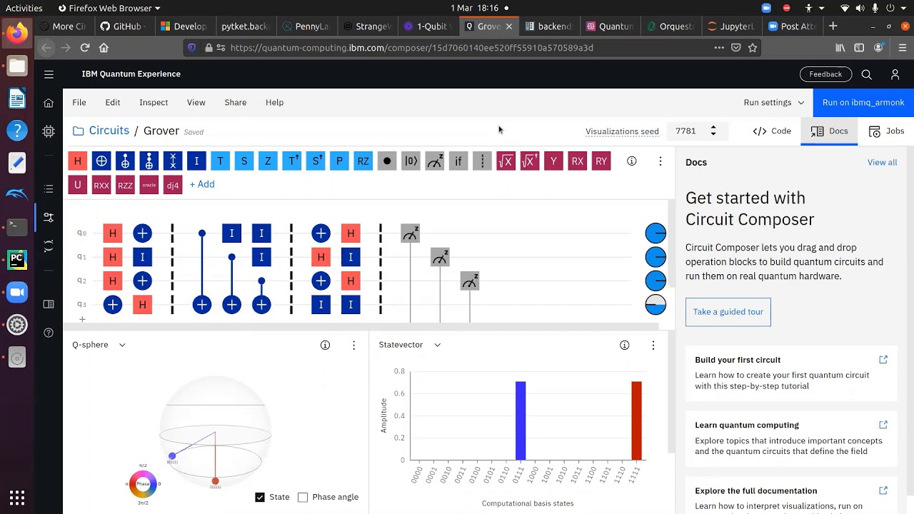Choose the RX gate from the palette

tap(578, 161)
